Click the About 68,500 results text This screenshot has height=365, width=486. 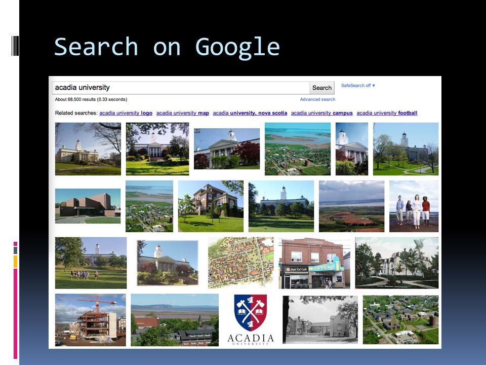[91, 99]
